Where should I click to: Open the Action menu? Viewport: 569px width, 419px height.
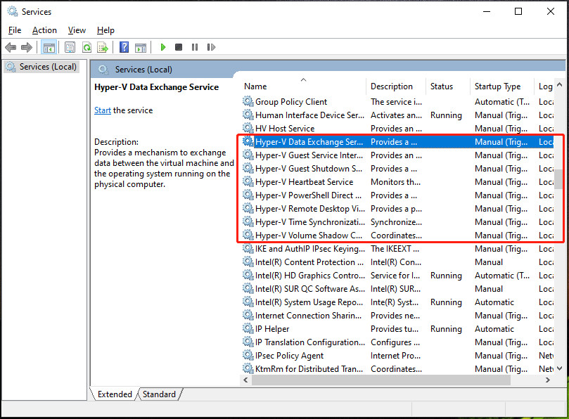tap(44, 30)
